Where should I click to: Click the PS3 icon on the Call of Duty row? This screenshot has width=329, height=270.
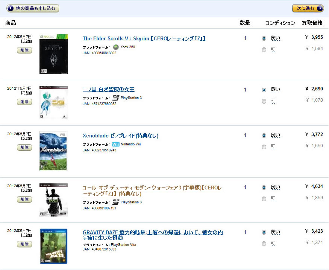[116, 202]
